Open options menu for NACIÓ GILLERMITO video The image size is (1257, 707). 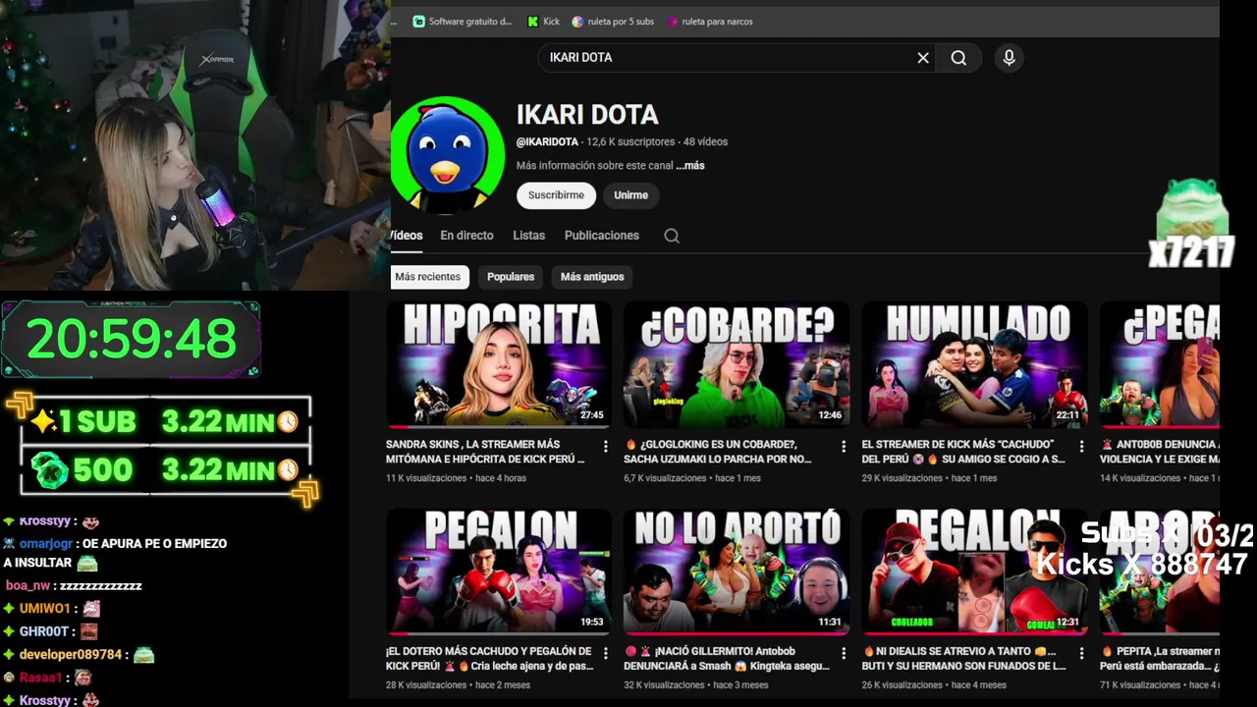[x=844, y=653]
